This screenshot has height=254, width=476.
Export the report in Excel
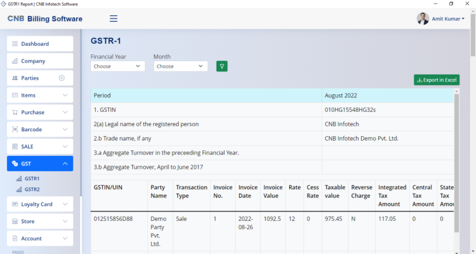(x=436, y=80)
